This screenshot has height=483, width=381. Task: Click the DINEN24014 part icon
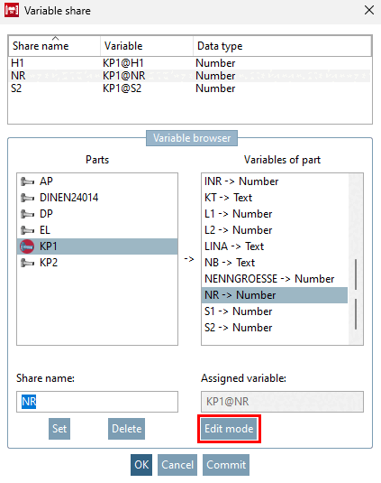(27, 198)
